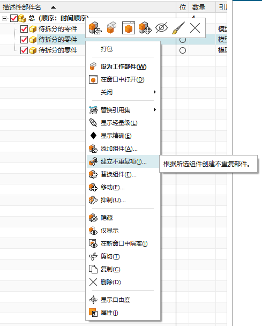Click the X delete icon in floating toolbar
The height and width of the screenshot is (326, 262).
click(x=195, y=28)
